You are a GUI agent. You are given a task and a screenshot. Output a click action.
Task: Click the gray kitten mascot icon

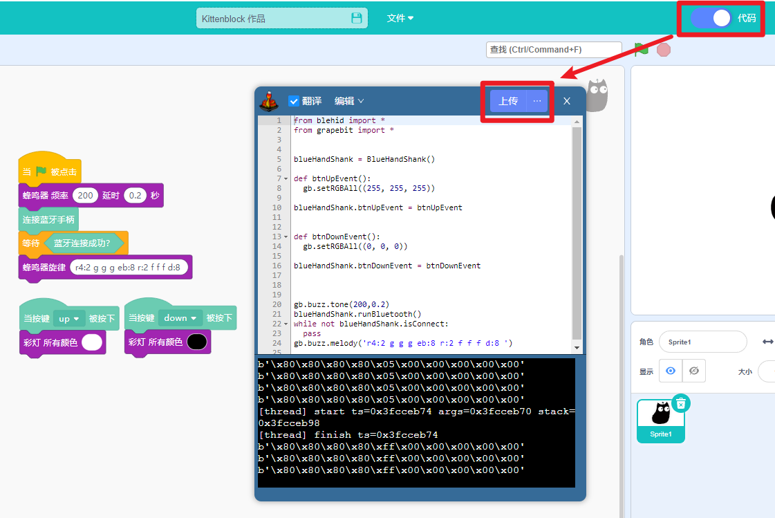pyautogui.click(x=597, y=95)
